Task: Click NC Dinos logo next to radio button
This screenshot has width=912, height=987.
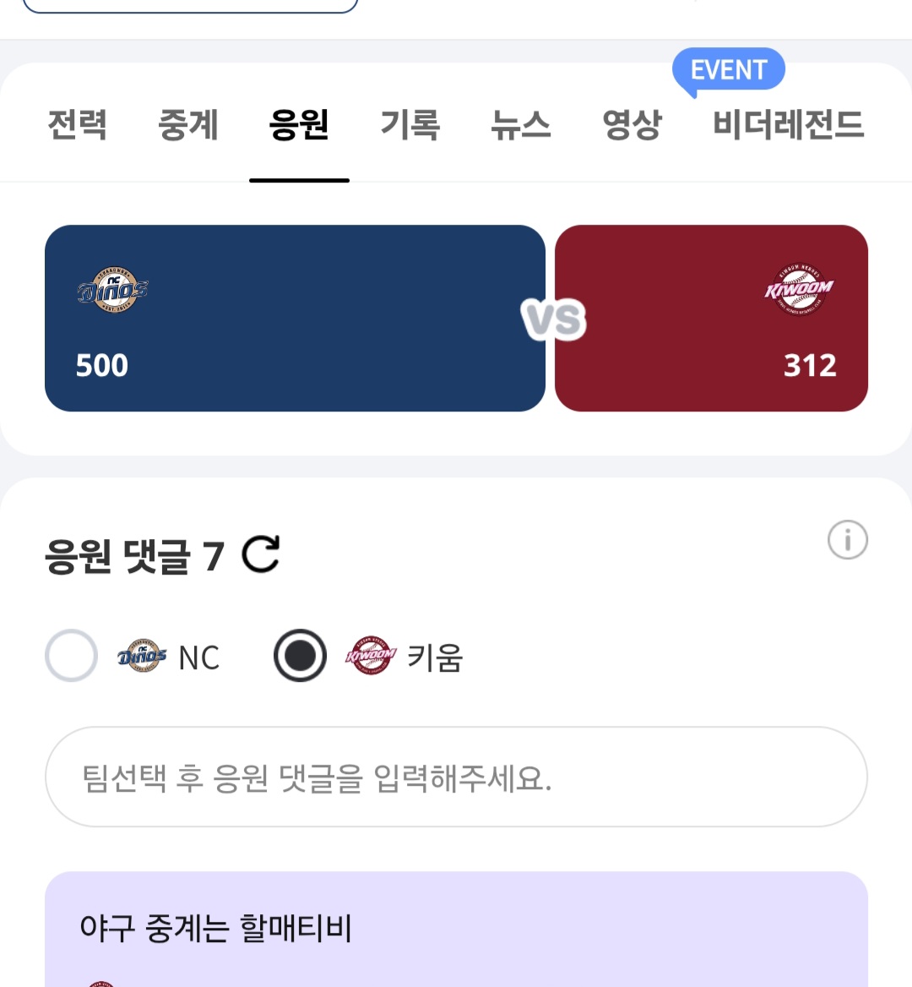Action: (142, 656)
